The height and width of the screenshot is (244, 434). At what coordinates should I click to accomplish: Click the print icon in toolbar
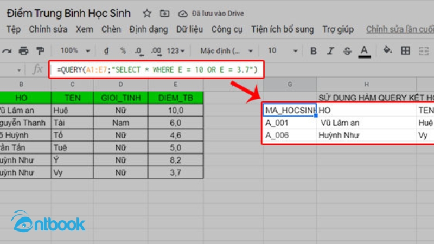tap(23, 51)
